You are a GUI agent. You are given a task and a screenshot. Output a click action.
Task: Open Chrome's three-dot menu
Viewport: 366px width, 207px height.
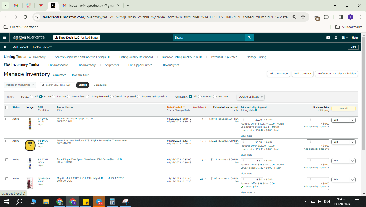(x=360, y=17)
